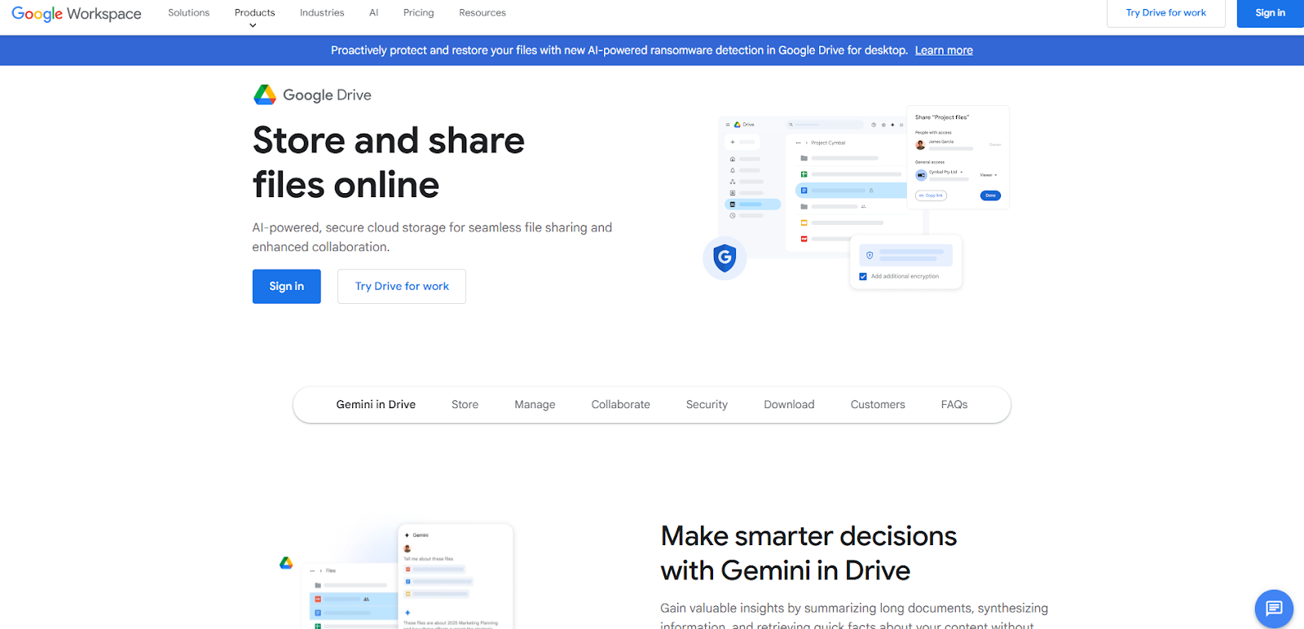Open the chat support bubble icon
The height and width of the screenshot is (629, 1304).
[x=1274, y=609]
